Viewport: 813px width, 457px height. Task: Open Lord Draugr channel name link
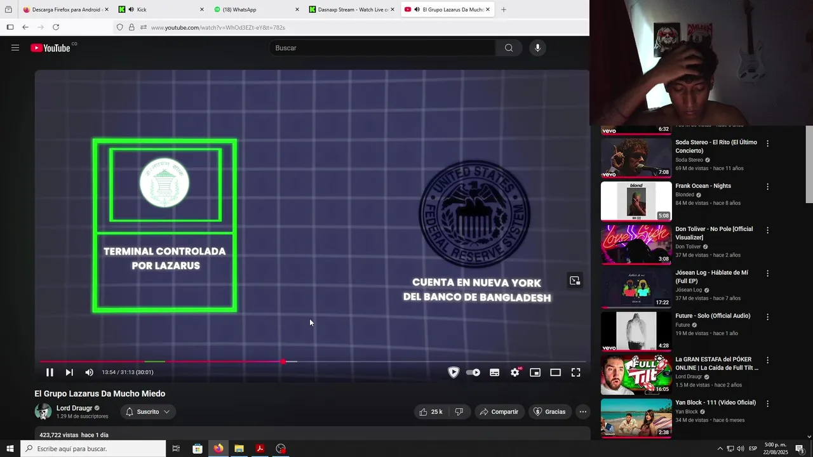click(74, 408)
